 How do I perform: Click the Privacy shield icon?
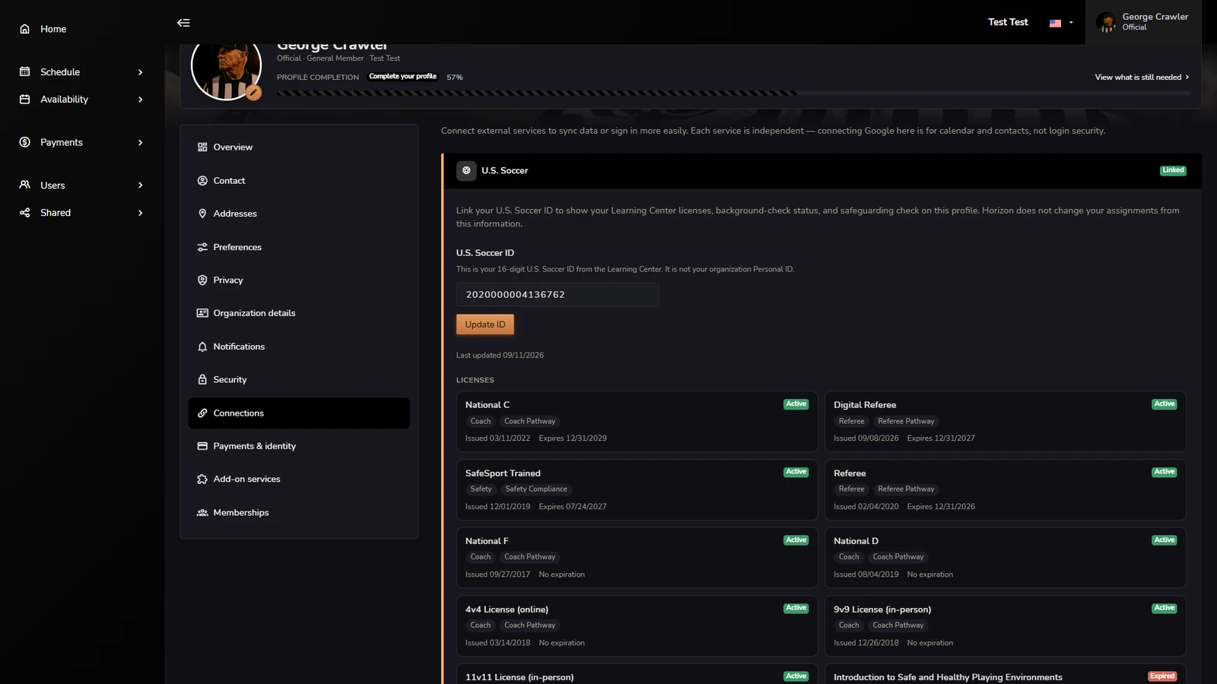click(x=202, y=280)
